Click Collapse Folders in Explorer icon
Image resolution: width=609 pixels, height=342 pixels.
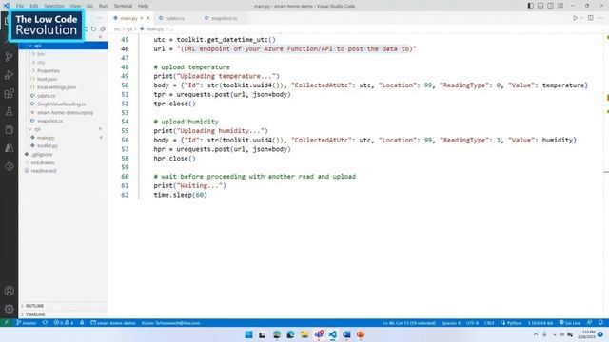[x=103, y=29]
